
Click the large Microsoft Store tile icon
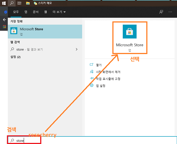[130, 32]
